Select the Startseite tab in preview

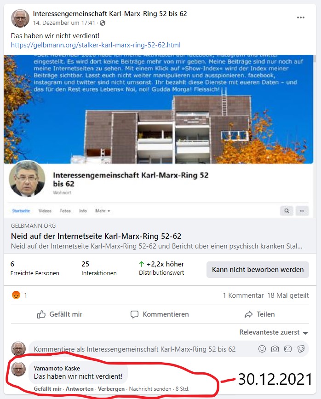[x=21, y=211]
